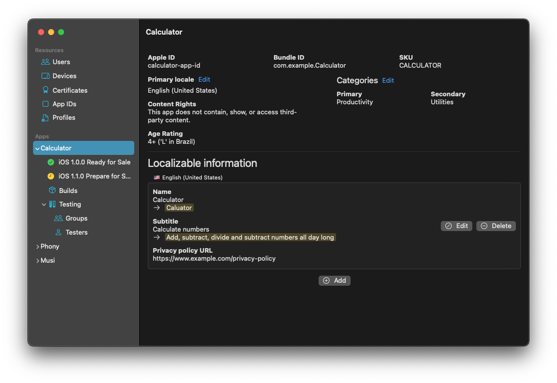557x383 pixels.
Task: Click the green Ready for Sale checkmark icon
Action: [51, 162]
